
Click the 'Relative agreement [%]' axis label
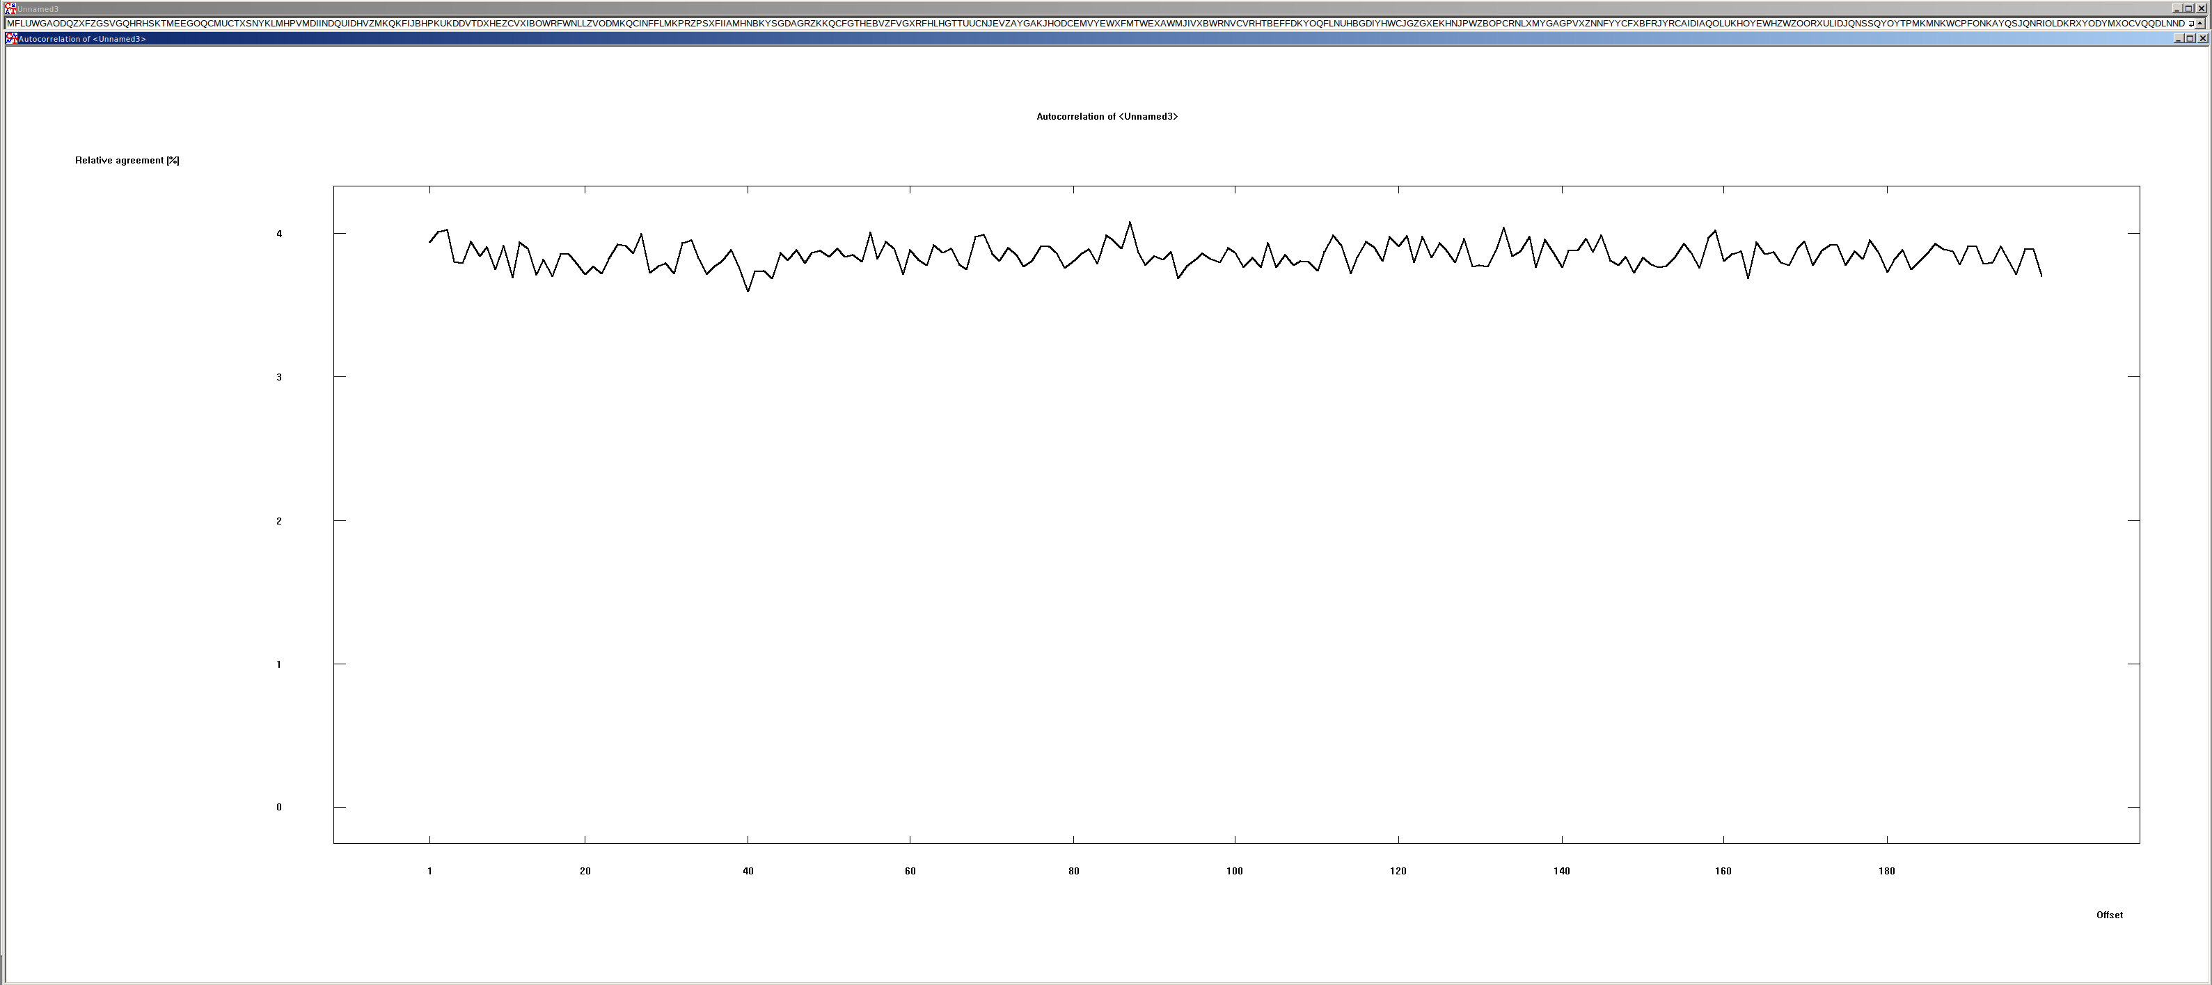click(127, 161)
